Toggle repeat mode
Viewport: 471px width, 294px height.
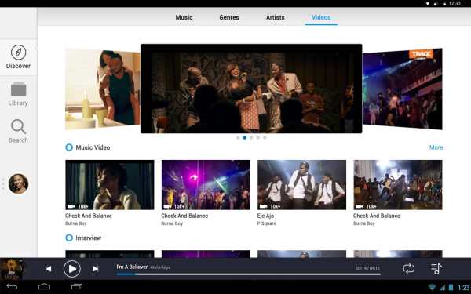(x=409, y=268)
